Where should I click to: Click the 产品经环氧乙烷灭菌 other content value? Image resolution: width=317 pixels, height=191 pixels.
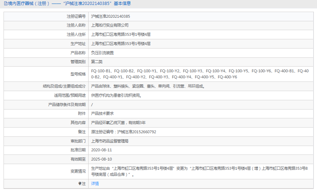[x=118, y=123]
